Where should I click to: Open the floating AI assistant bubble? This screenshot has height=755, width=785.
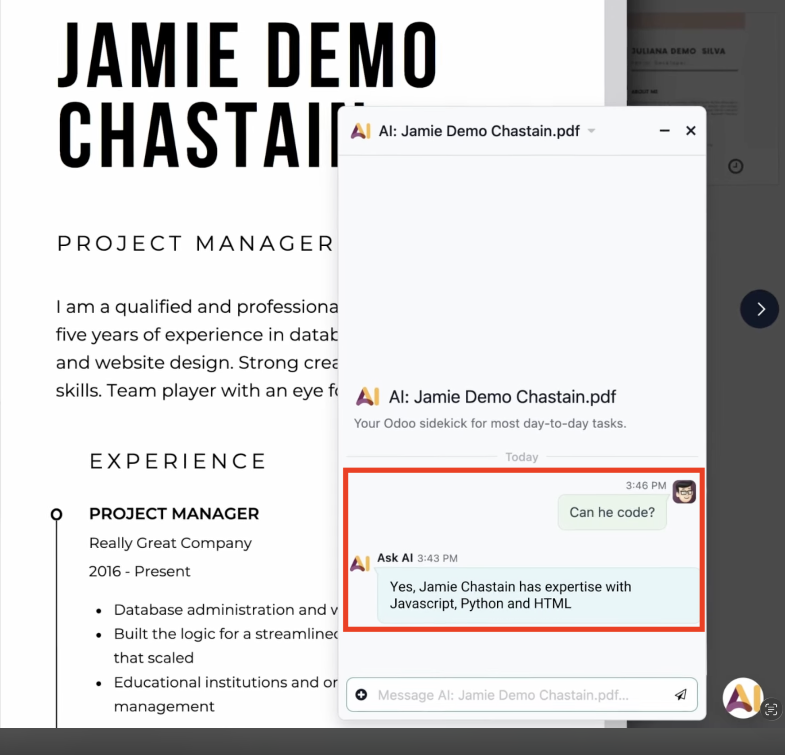pos(742,697)
